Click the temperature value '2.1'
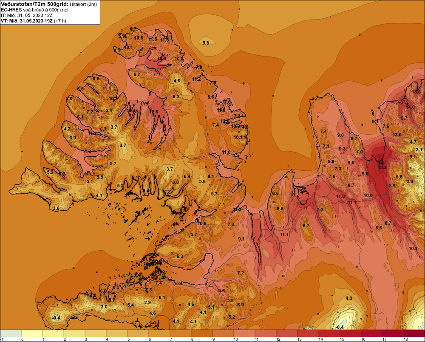The width and height of the screenshot is (425, 342). tap(419, 150)
